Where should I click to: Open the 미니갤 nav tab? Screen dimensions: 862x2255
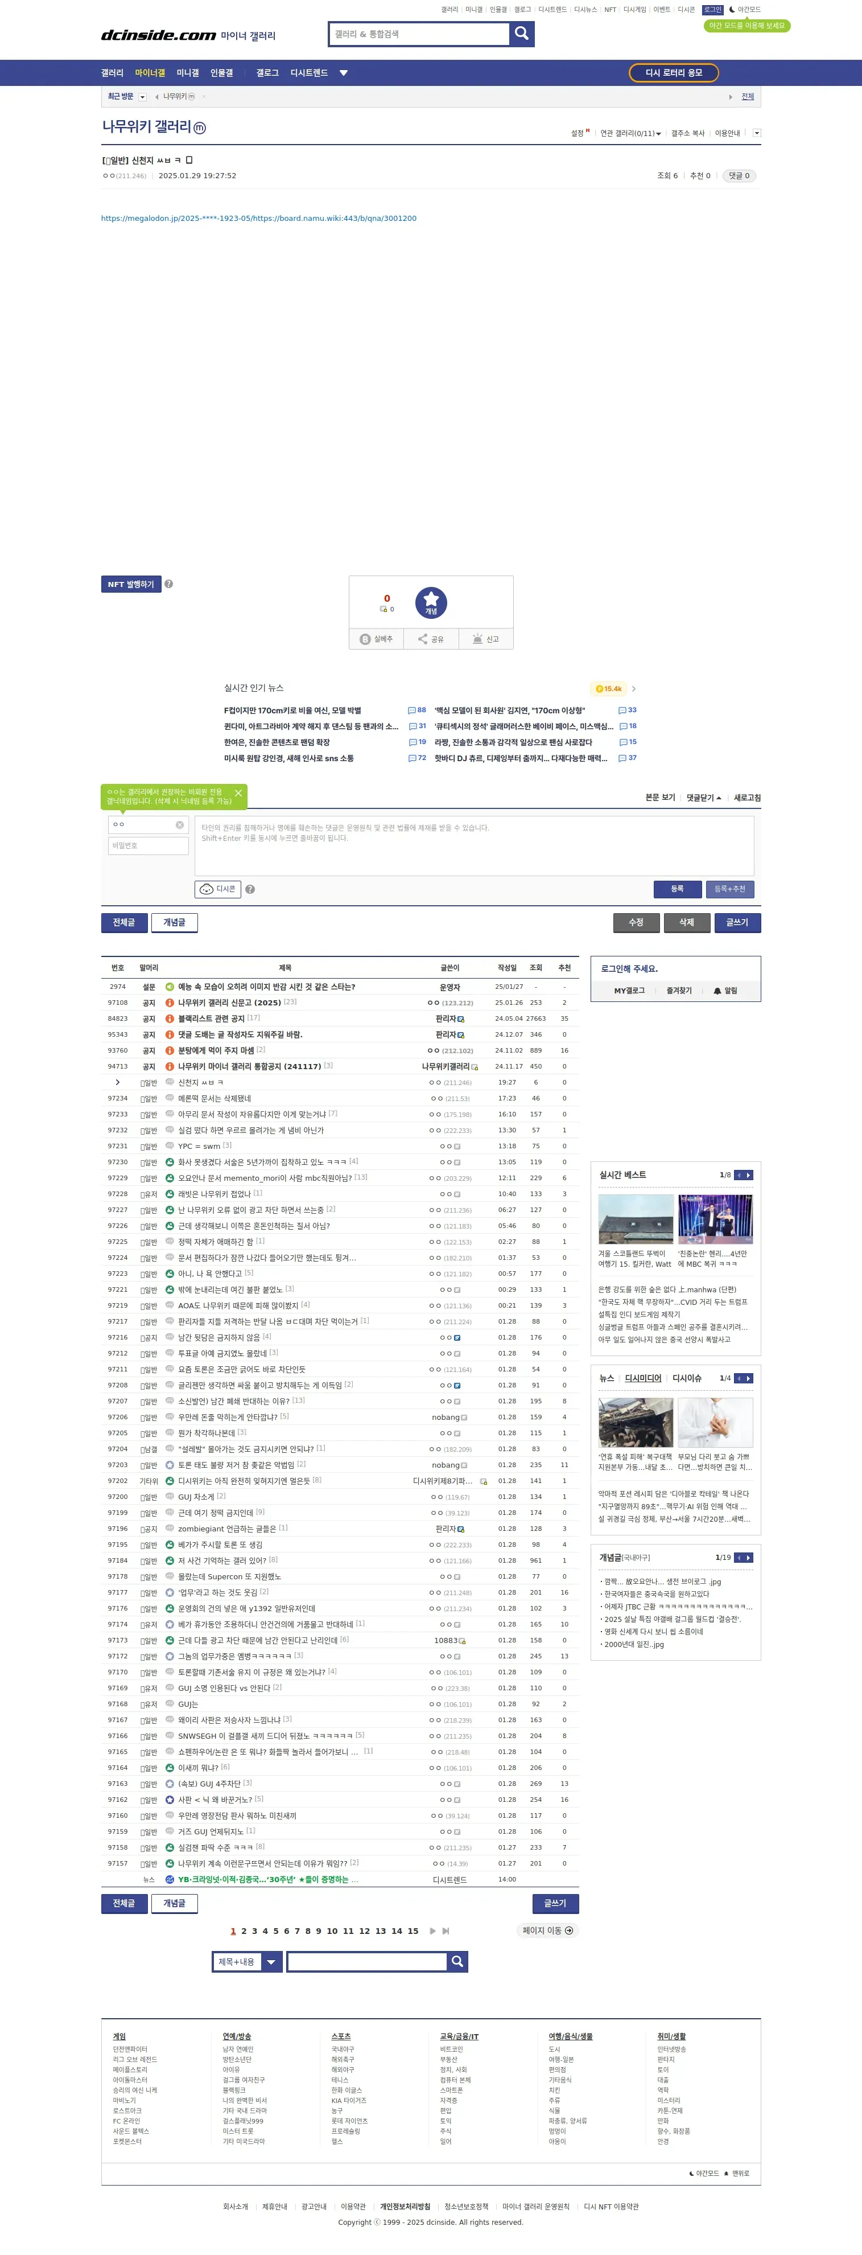(x=188, y=73)
